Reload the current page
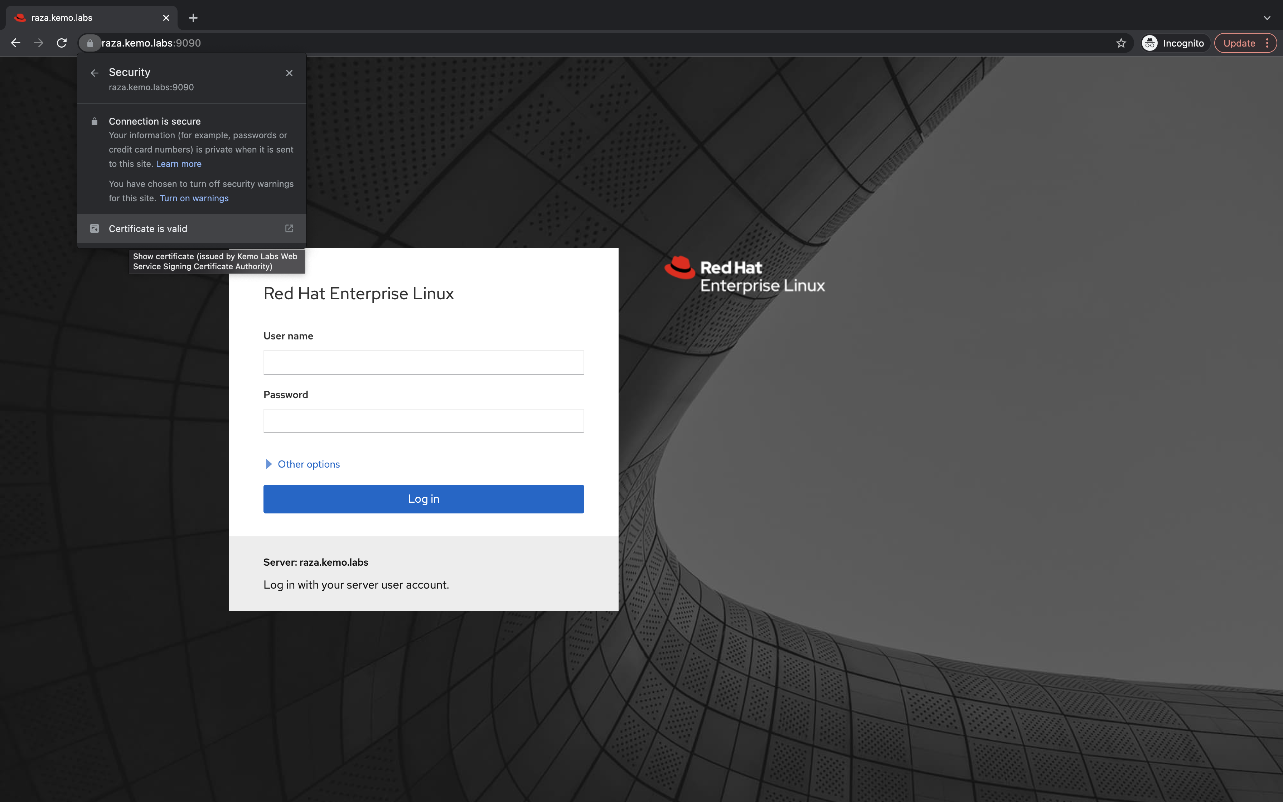The width and height of the screenshot is (1283, 802). click(x=62, y=43)
